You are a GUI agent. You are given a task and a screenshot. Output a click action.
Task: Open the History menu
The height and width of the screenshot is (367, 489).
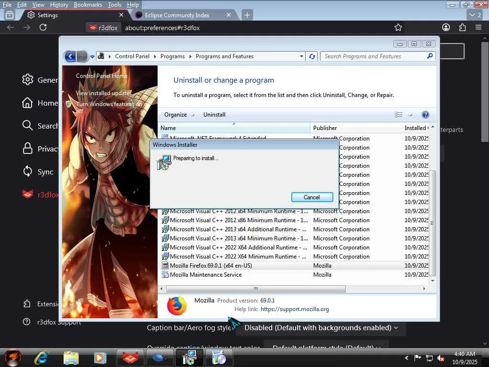(59, 5)
